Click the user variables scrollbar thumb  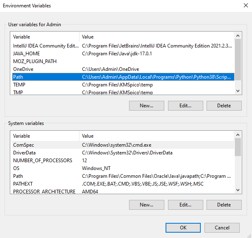[238, 59]
